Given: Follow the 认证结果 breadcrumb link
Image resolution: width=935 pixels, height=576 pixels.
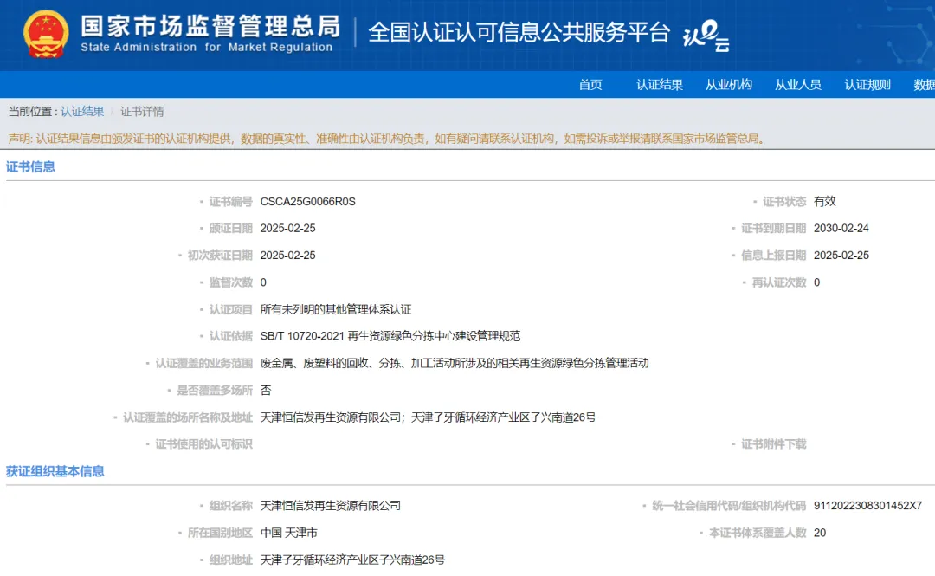Looking at the screenshot, I should pyautogui.click(x=82, y=112).
